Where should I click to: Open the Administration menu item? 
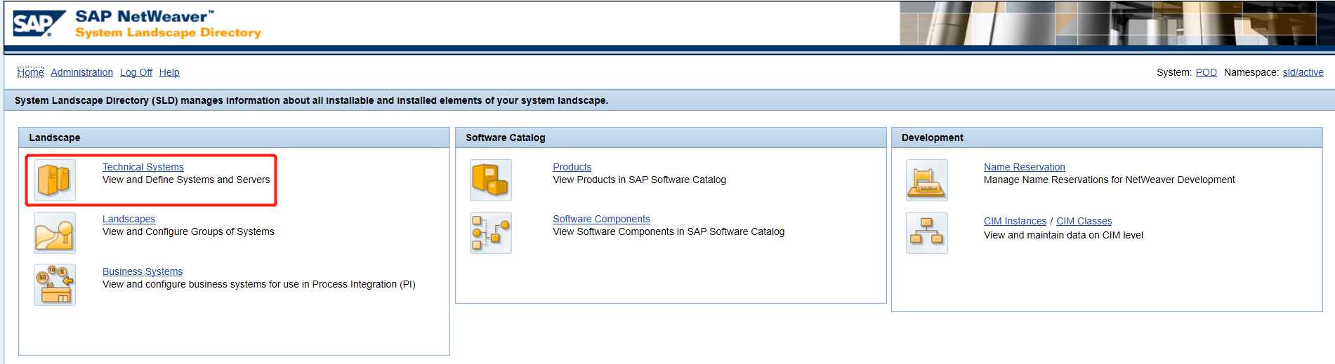(x=81, y=72)
